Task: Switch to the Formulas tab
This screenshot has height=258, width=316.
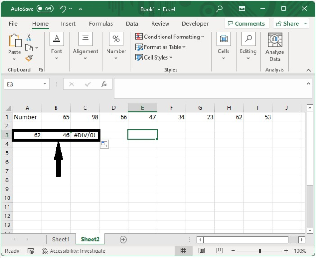Action: 101,23
